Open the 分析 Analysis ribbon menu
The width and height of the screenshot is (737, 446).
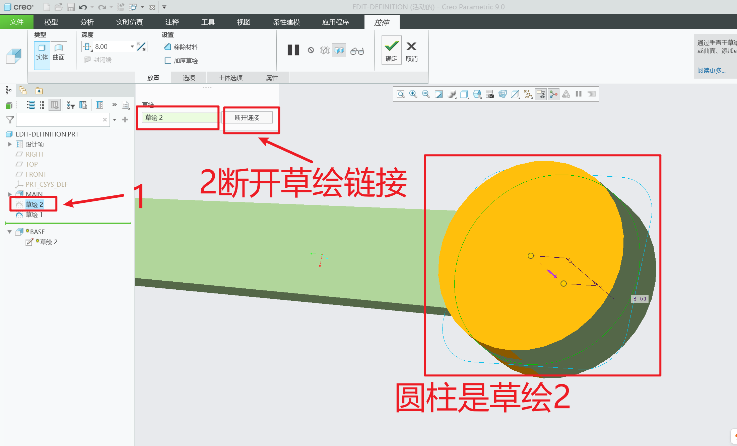point(87,22)
